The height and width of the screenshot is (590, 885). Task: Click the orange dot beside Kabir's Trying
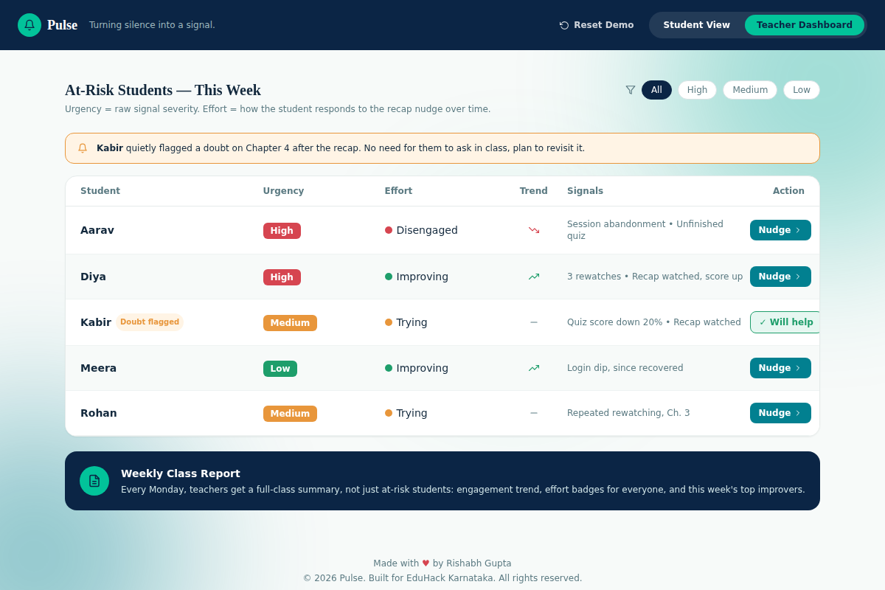click(x=389, y=322)
